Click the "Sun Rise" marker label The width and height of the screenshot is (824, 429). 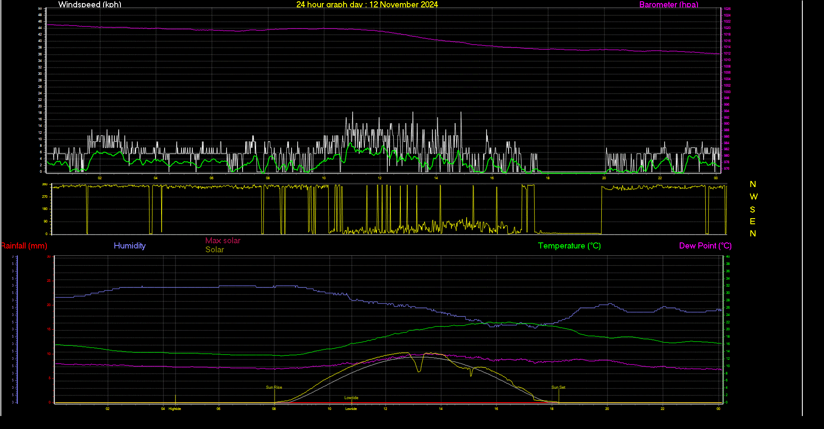click(x=274, y=387)
